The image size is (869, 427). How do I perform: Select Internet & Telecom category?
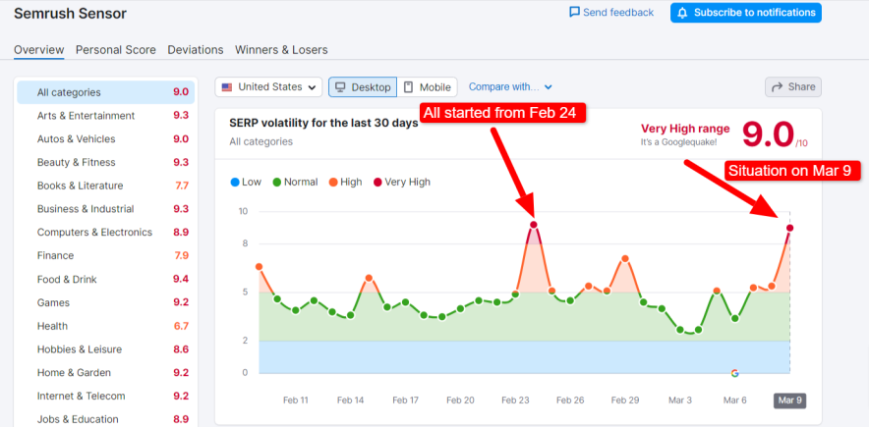point(106,396)
